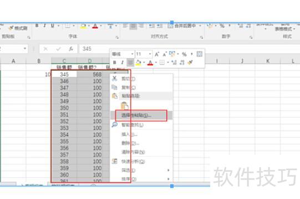The height and width of the screenshot is (199, 300).
Task: Toggle Bold in the mini toolbar
Action: click(114, 62)
